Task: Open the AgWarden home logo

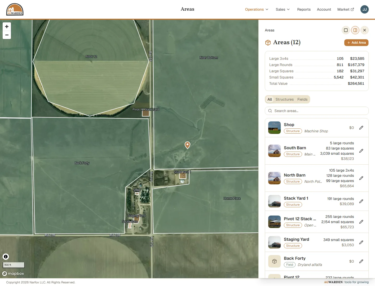Action: pyautogui.click(x=15, y=9)
